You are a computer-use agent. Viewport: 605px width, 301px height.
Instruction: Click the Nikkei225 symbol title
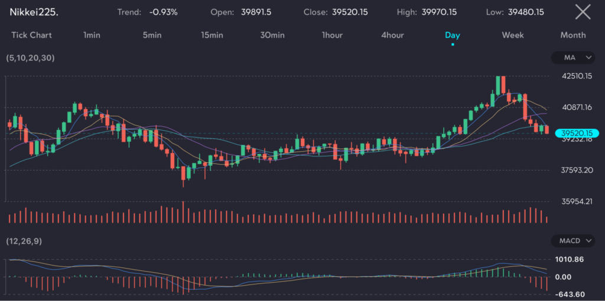tap(34, 12)
